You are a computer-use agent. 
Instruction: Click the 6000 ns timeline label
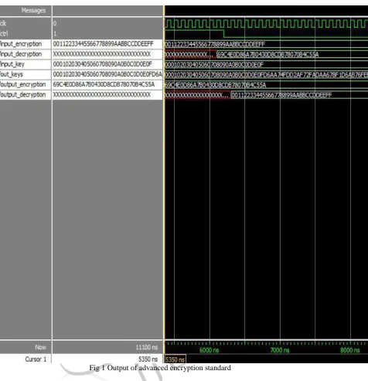(x=210, y=350)
